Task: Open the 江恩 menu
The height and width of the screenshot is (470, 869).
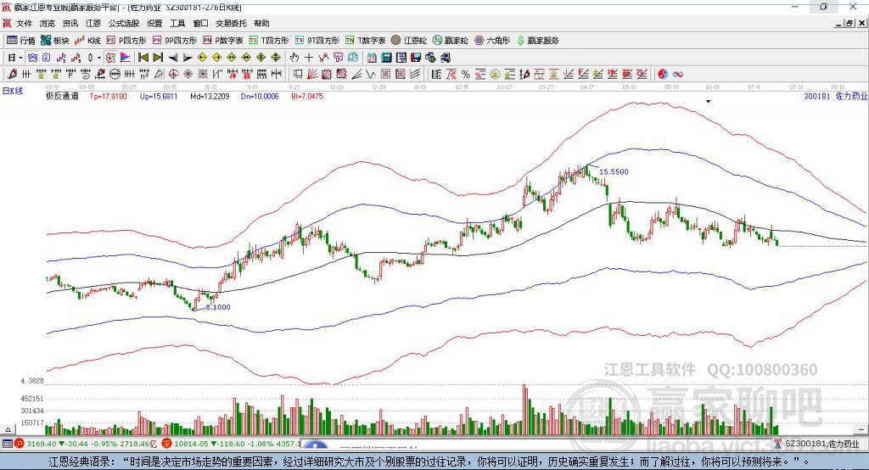Action: click(93, 23)
